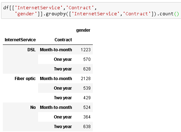
Task: Click the Contract index header
Action: [x=63, y=40]
